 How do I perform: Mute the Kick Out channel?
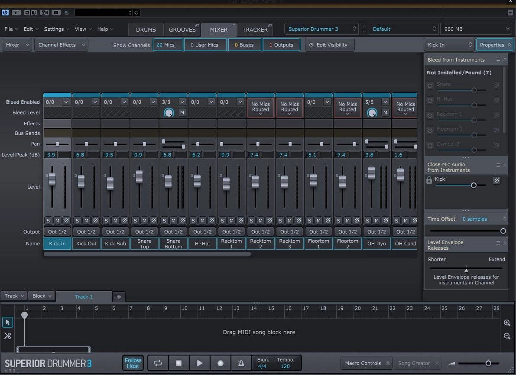pos(86,220)
